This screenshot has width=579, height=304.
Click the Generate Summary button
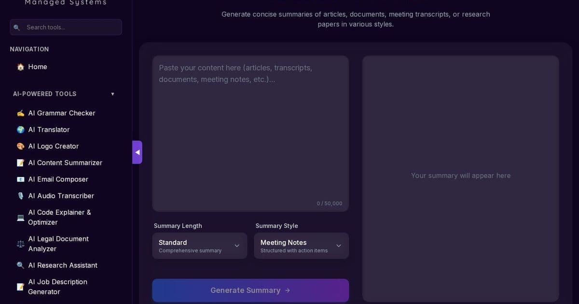[x=250, y=290]
